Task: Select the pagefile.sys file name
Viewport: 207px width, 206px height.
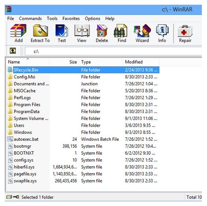Action: point(25,174)
